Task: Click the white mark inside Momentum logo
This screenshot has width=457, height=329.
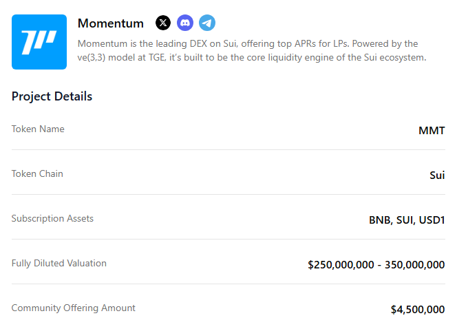Action: point(39,42)
